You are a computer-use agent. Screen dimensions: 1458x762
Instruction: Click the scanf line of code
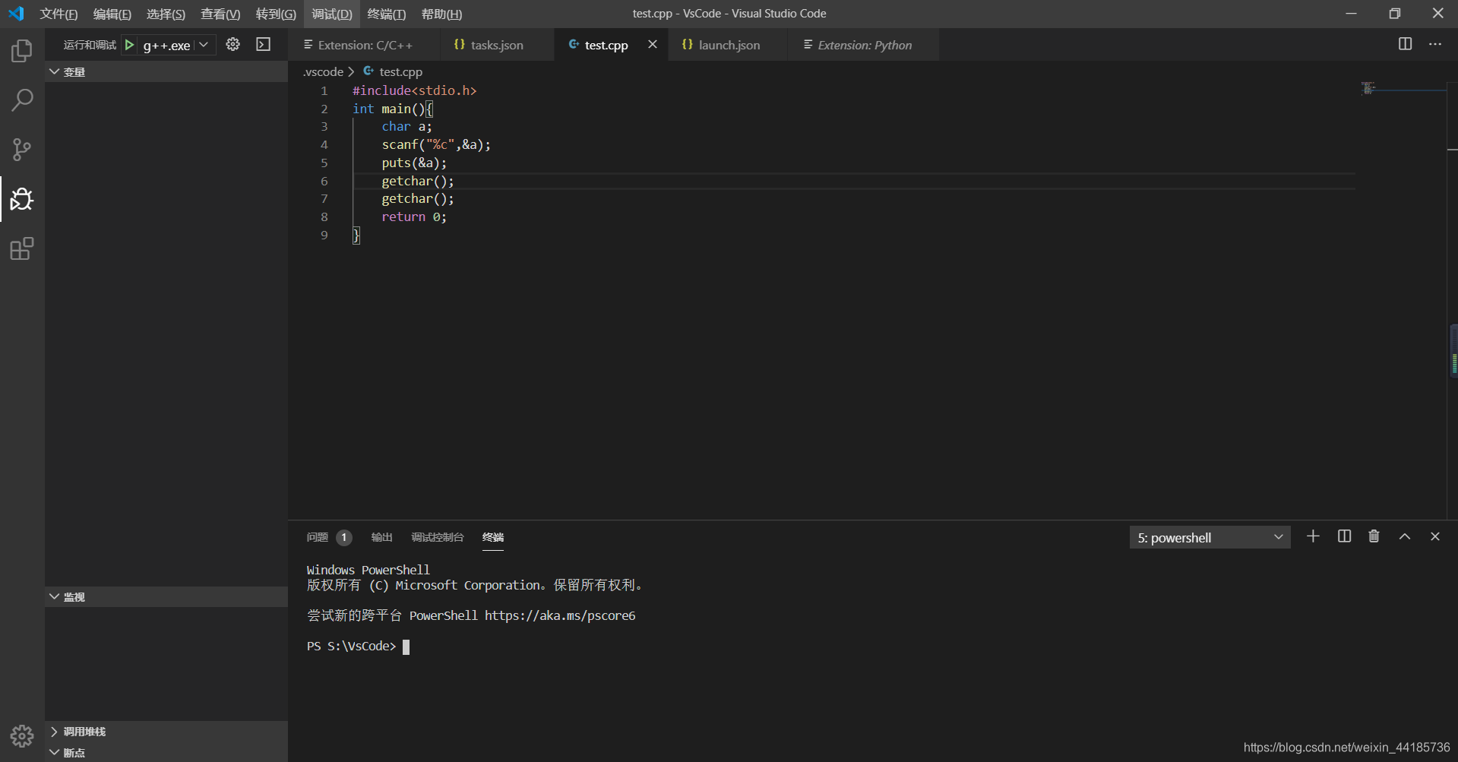pos(436,144)
